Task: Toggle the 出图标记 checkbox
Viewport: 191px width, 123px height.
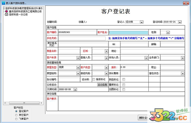Action: 124,90
